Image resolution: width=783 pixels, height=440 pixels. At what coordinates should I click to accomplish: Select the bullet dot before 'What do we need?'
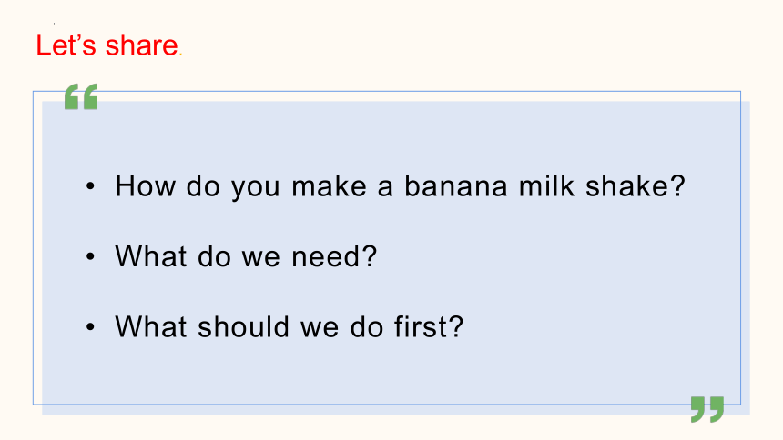point(90,257)
